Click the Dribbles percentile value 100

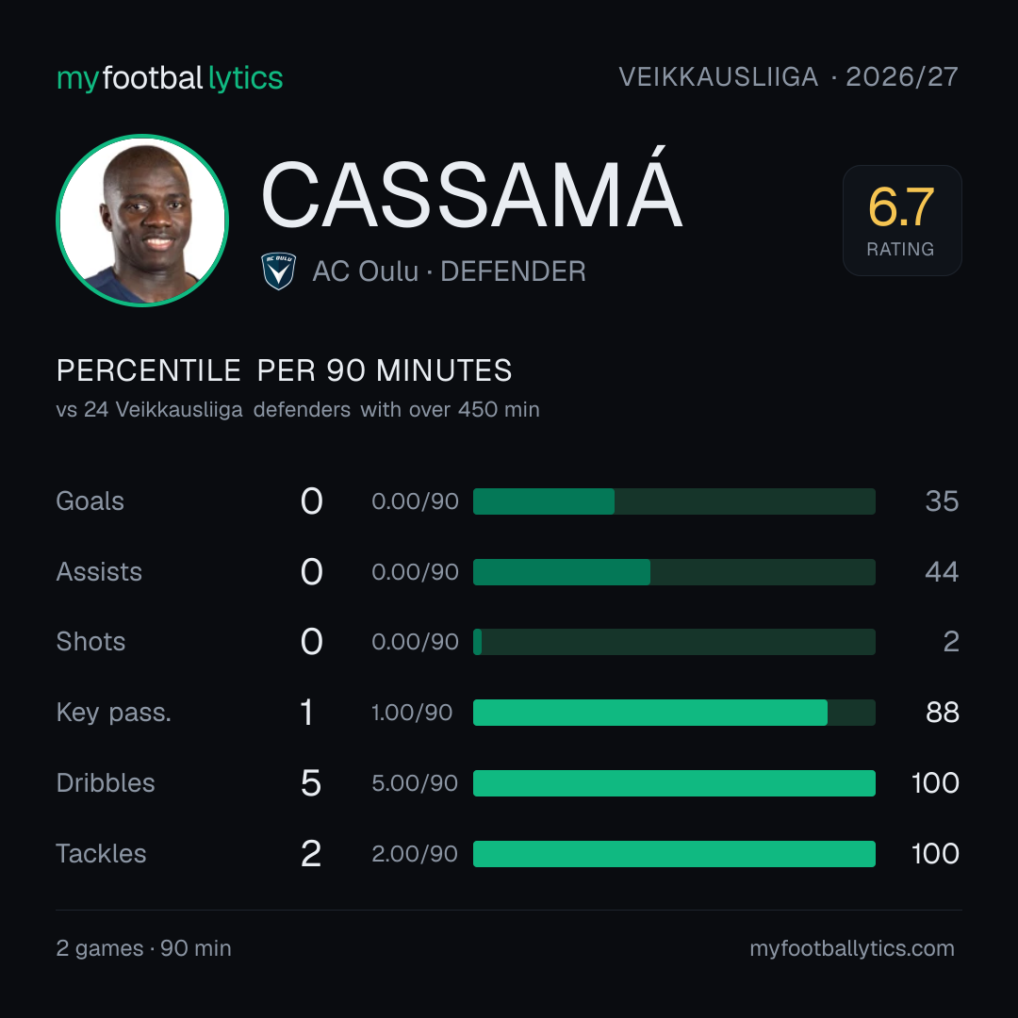tap(935, 783)
